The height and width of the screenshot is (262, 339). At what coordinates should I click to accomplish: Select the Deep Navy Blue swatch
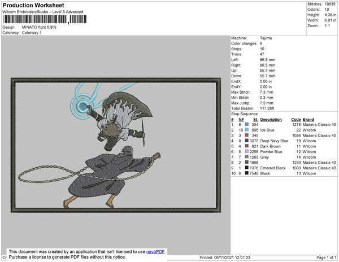click(x=247, y=141)
